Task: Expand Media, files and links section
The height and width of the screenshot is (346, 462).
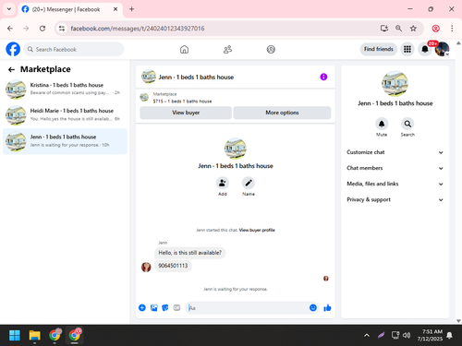Action: (x=395, y=184)
